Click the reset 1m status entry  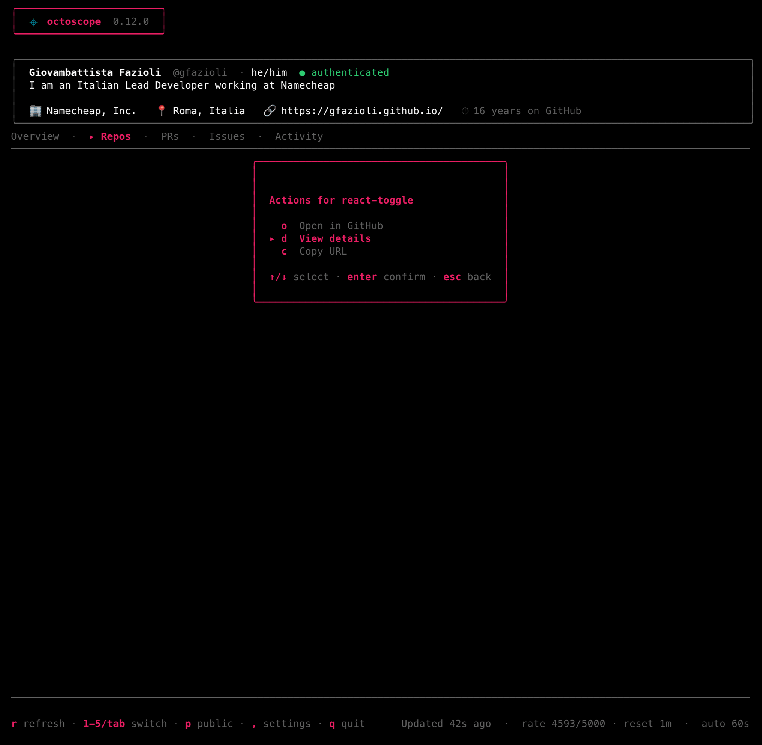[648, 724]
